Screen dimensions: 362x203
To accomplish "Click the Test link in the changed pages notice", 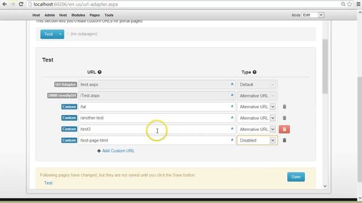I will 48,183.
